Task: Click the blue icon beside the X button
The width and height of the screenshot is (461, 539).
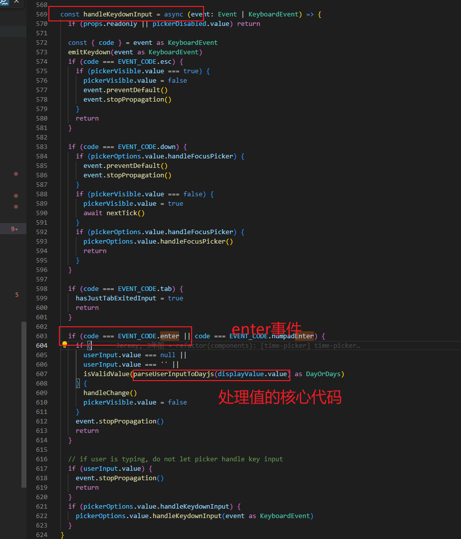Action: (x=4, y=2)
